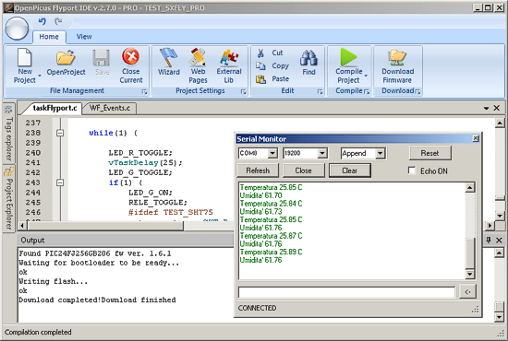Open Web Pages pencil icon
508x341 pixels.
pos(198,57)
